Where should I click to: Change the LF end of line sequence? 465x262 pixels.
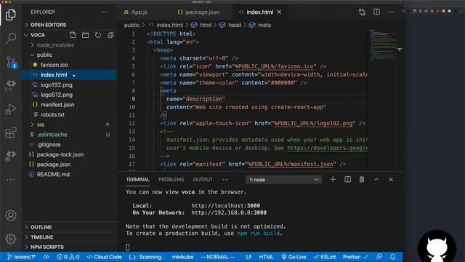[248, 257]
